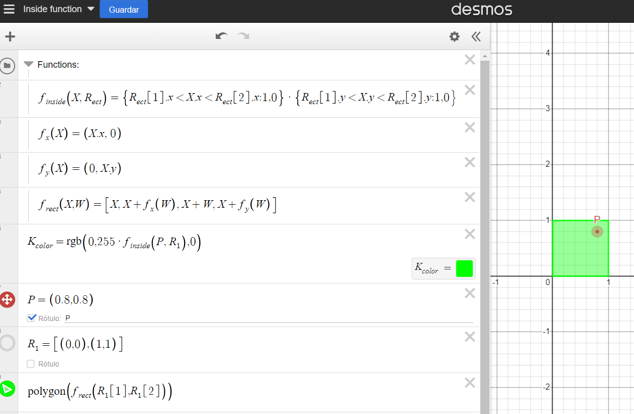Edit the f_x(X) = (X.x, 0) expression
Image resolution: width=634 pixels, height=414 pixels.
click(80, 134)
